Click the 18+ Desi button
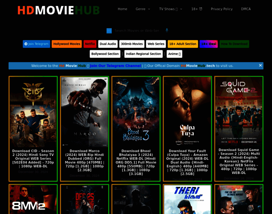The image size is (272, 214). [x=209, y=44]
